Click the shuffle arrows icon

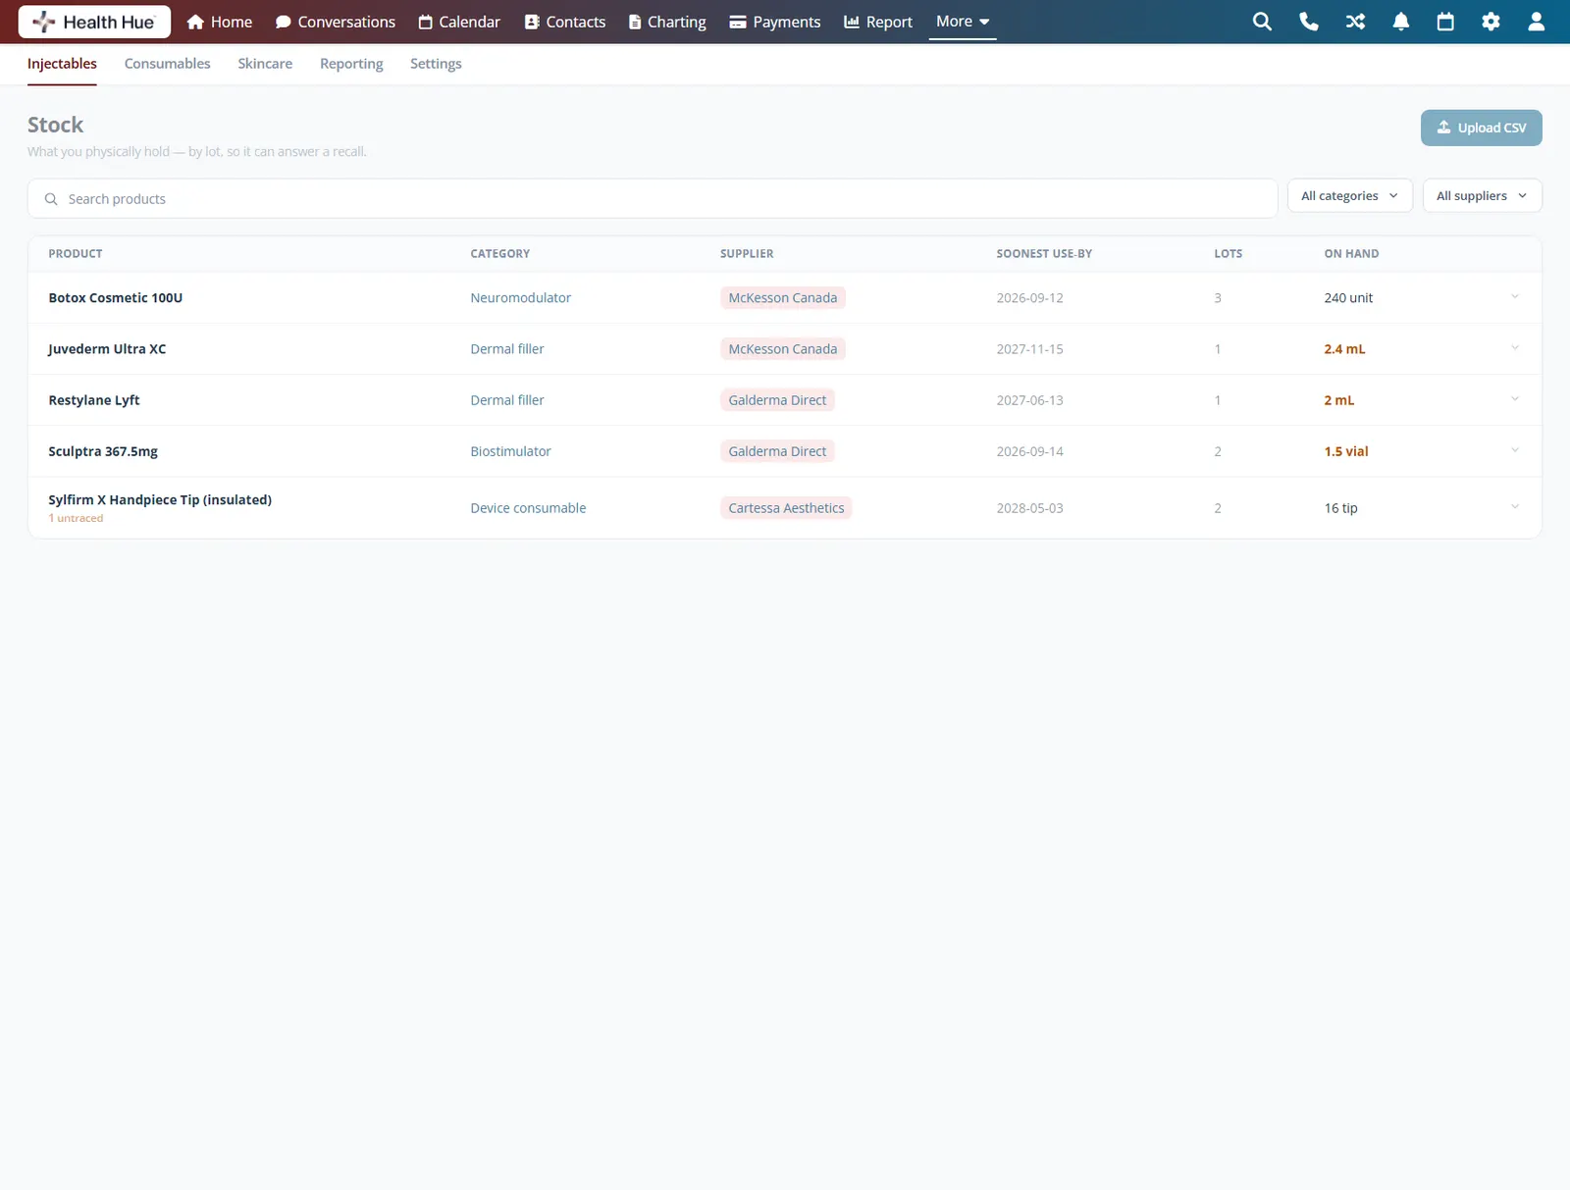click(x=1355, y=22)
